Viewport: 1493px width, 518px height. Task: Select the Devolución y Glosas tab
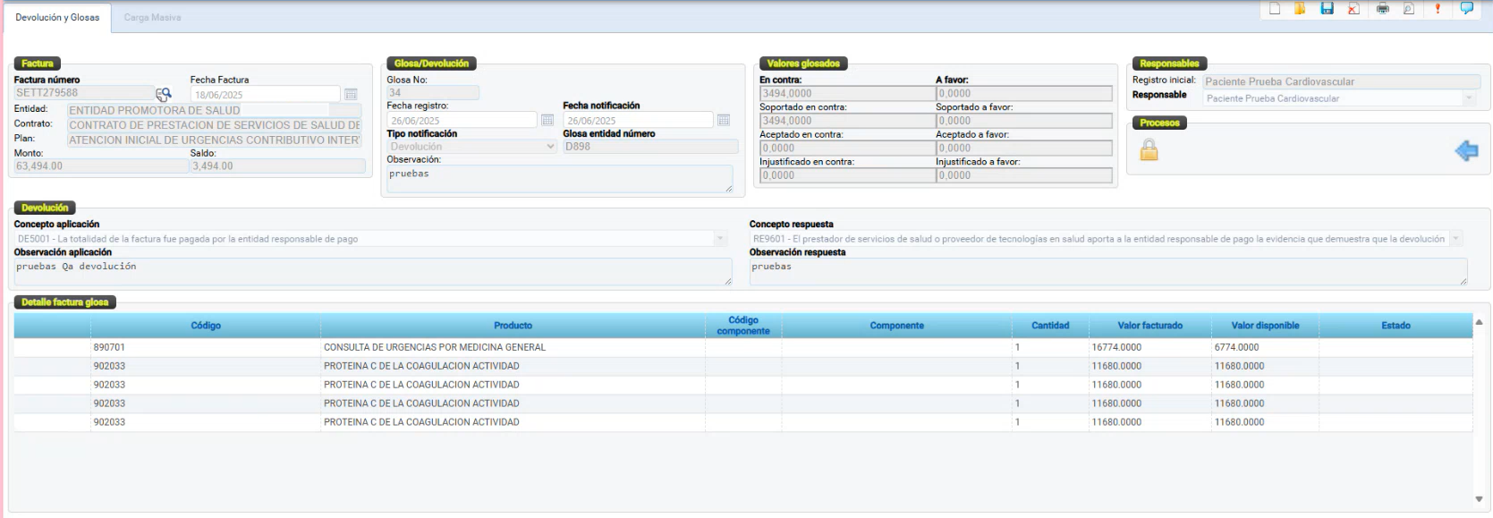pos(57,18)
